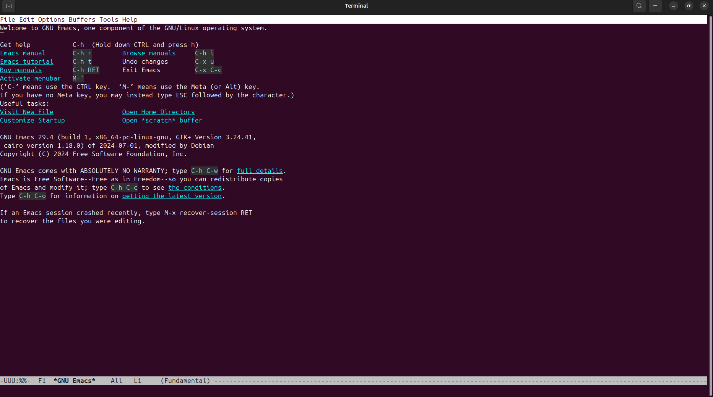Click the Copyright (C) 2024 line
The width and height of the screenshot is (713, 397).
[x=94, y=154]
